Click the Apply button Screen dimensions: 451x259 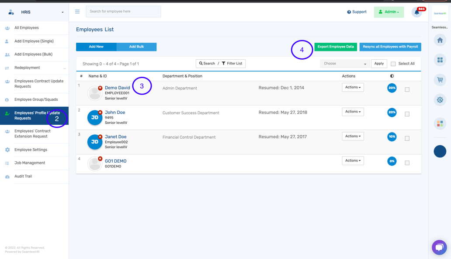[x=379, y=64]
